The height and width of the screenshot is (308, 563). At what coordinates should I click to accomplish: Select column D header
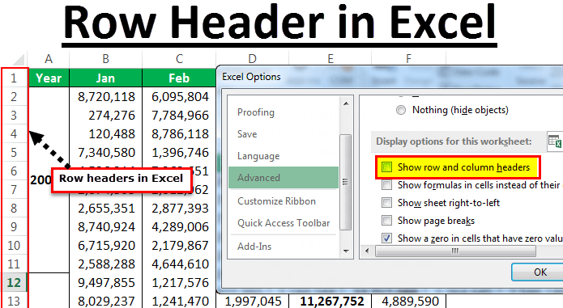coord(253,58)
